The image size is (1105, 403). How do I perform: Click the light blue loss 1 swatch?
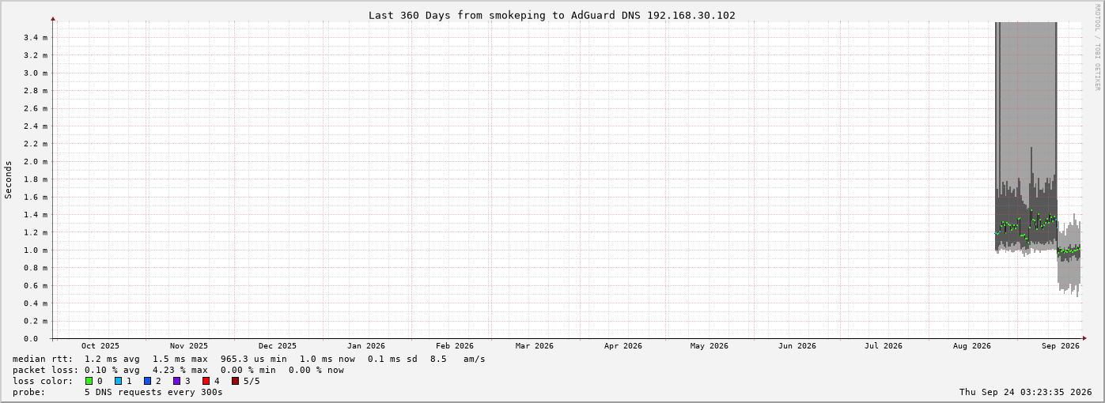118,381
